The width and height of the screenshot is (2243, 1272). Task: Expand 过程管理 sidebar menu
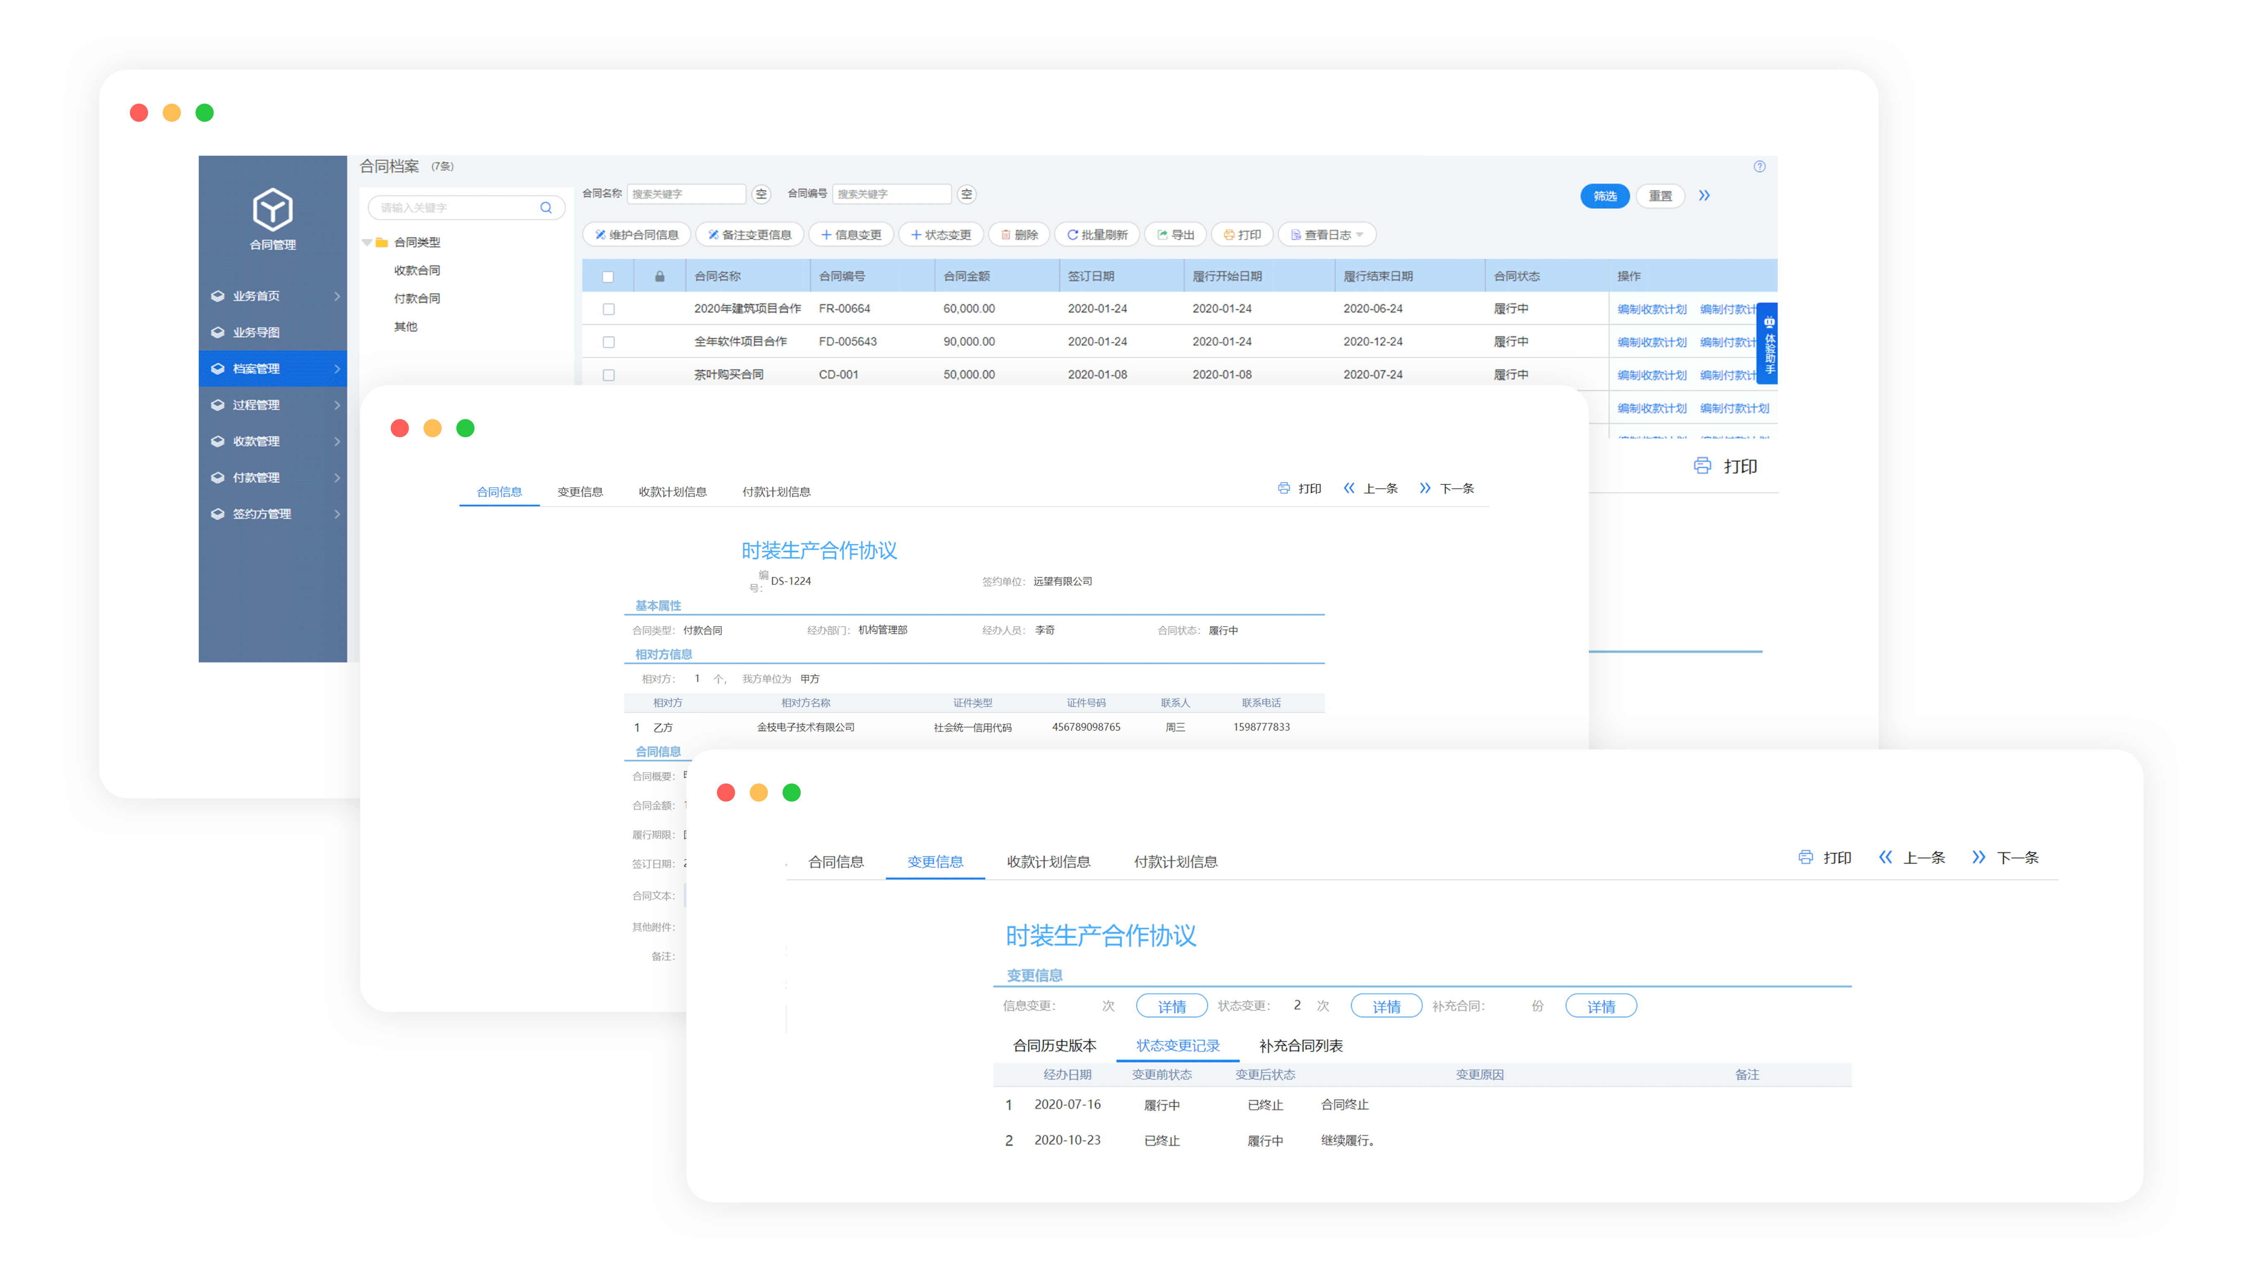click(337, 405)
